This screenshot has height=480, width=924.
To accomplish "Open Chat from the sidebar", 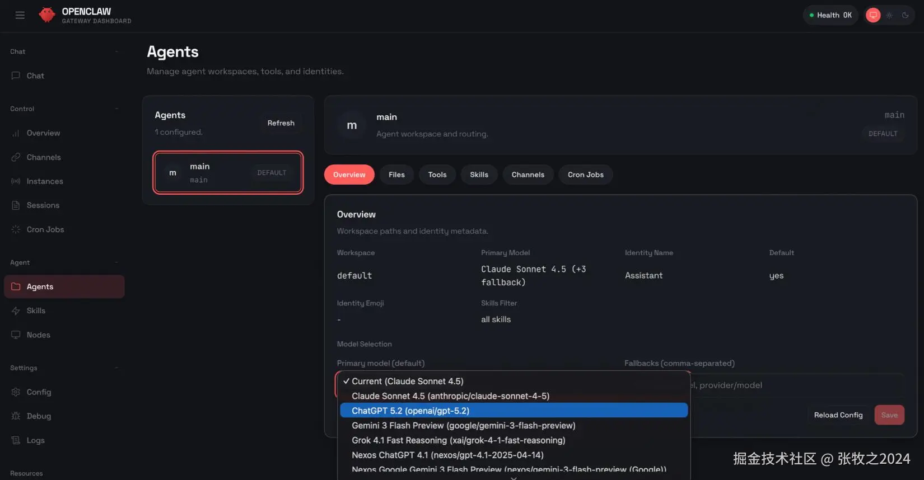I will coord(64,76).
